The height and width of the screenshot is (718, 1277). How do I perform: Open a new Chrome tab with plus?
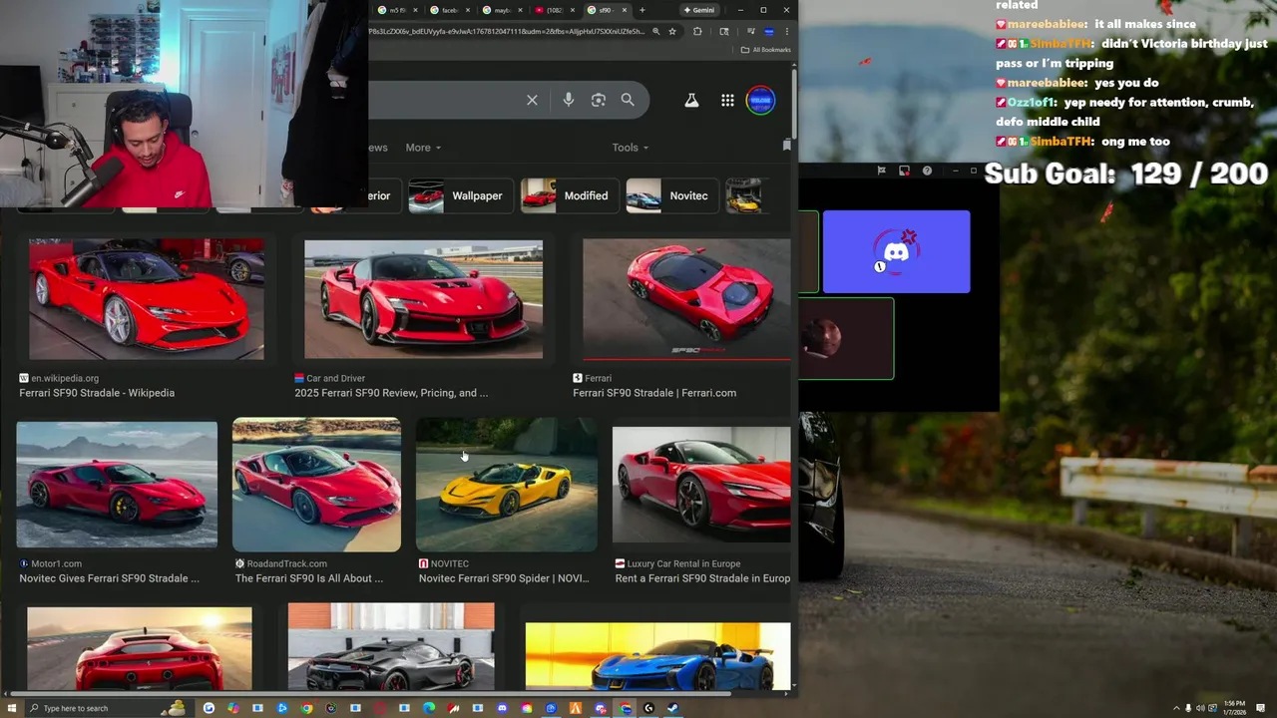(642, 10)
